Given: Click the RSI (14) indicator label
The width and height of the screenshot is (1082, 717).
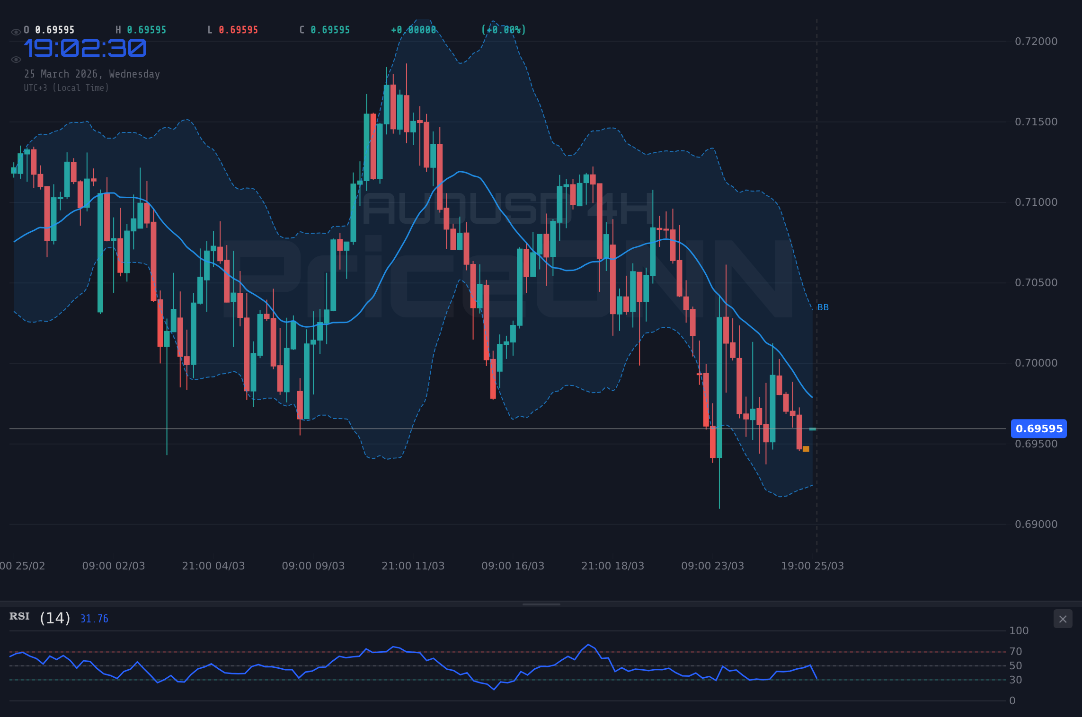Looking at the screenshot, I should 38,617.
